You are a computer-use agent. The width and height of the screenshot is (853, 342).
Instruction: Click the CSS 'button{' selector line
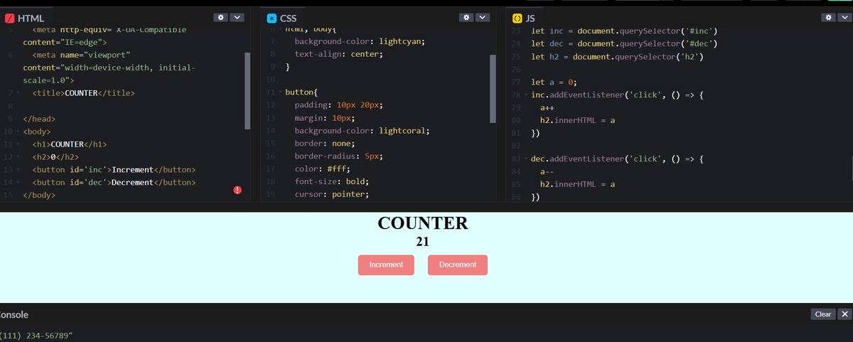301,93
